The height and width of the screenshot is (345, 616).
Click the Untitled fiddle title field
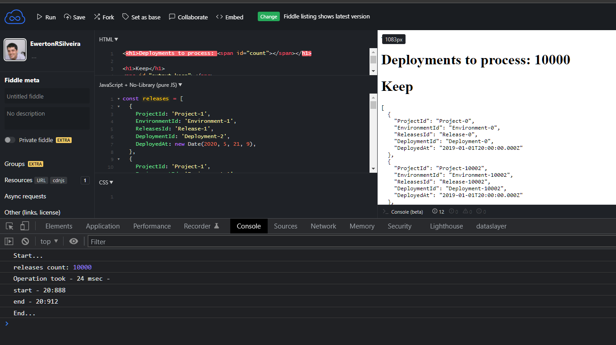tap(47, 96)
